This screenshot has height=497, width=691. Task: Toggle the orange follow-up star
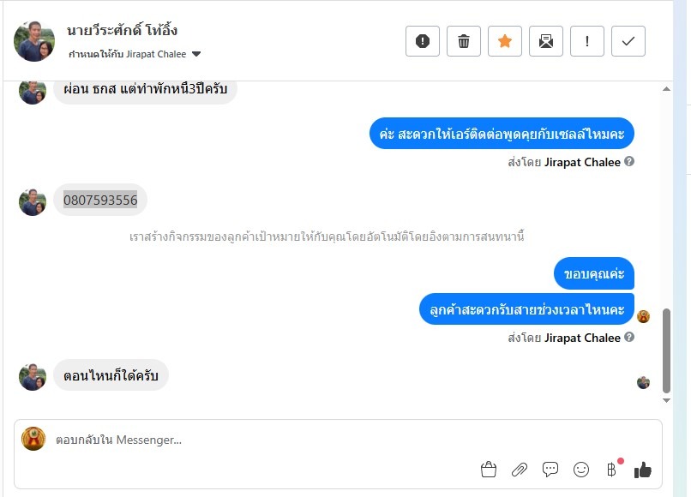(x=505, y=41)
